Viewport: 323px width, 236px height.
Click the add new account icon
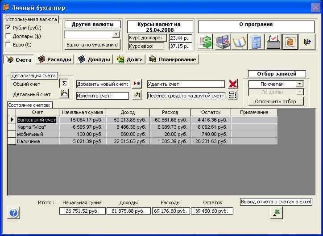[x=137, y=84]
